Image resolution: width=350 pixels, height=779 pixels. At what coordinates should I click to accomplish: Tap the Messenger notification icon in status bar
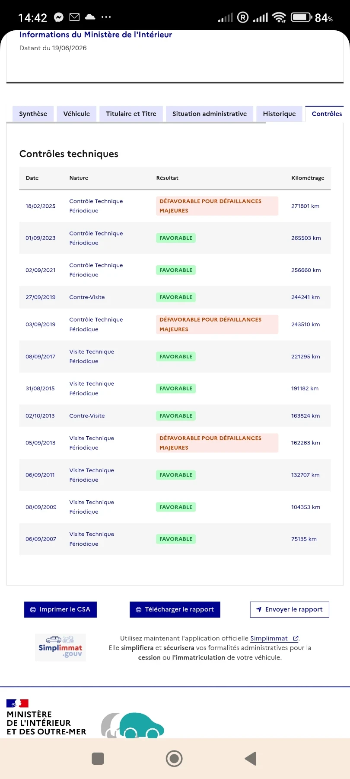click(x=59, y=17)
